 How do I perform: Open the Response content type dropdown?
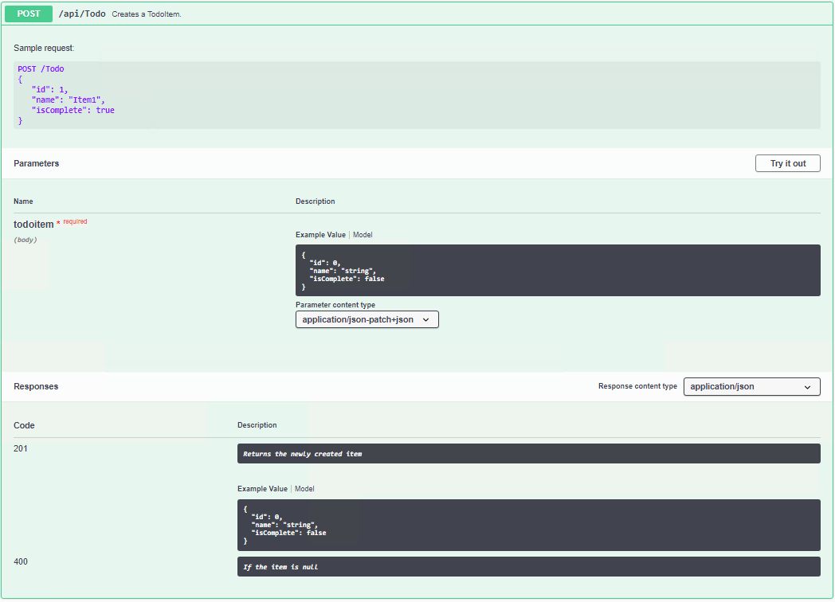pyautogui.click(x=751, y=386)
